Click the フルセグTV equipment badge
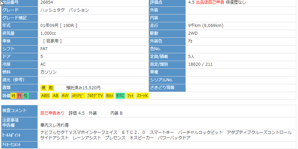298x149 pixels. click(95, 96)
